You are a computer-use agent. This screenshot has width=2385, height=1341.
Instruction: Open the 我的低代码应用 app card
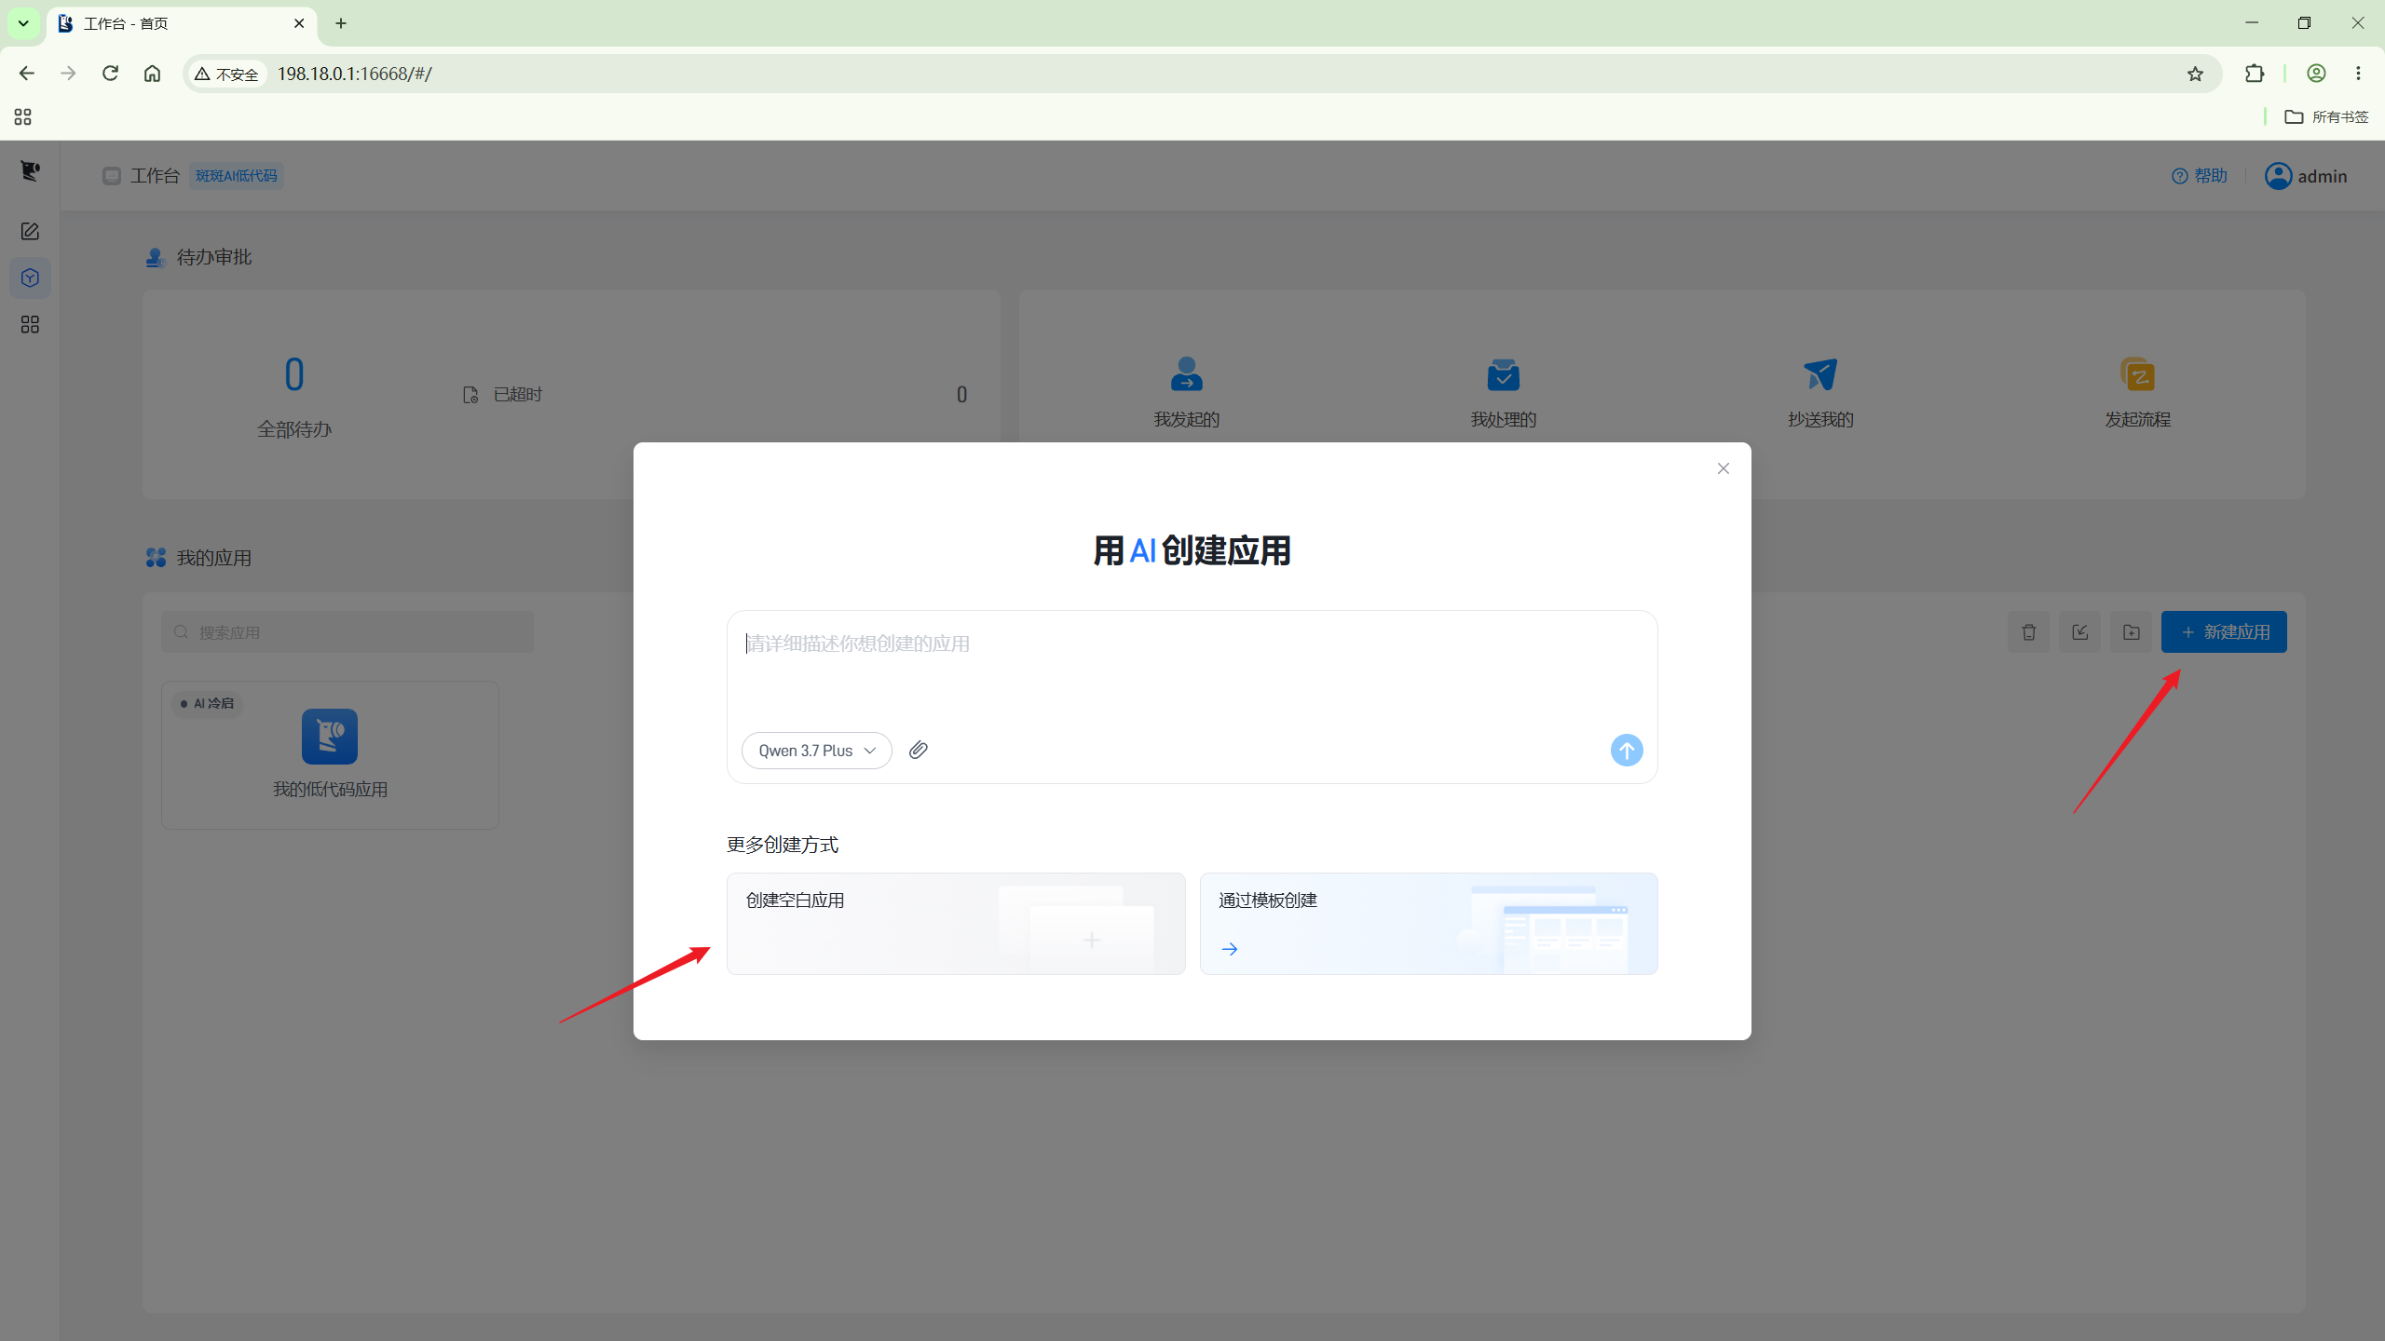[x=330, y=755]
